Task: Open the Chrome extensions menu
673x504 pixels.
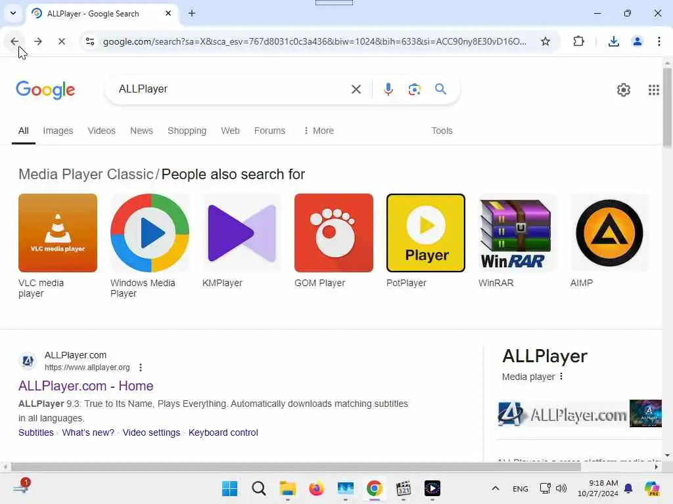Action: click(x=578, y=41)
